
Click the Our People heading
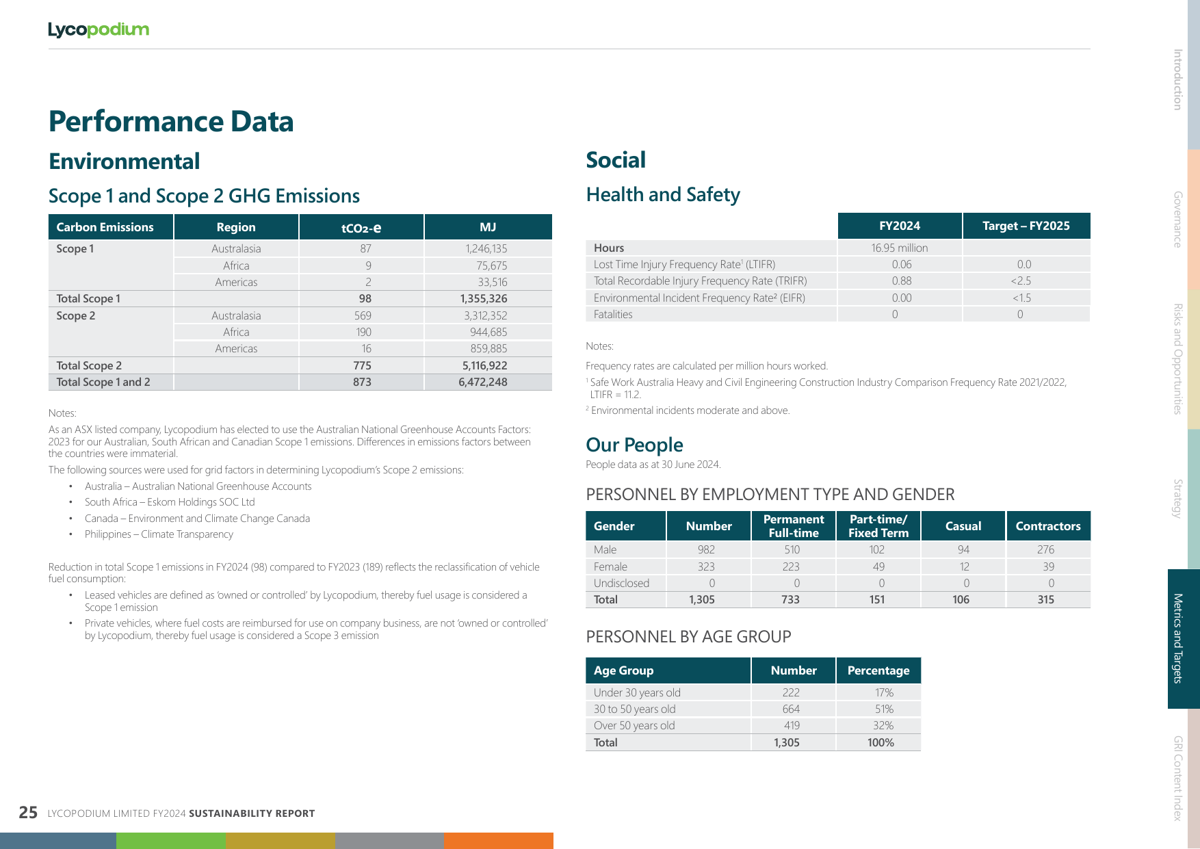point(634,445)
